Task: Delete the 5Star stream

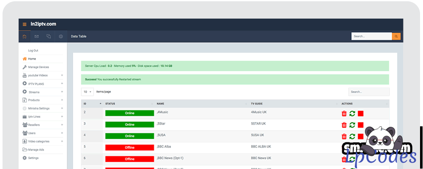Action: [344, 125]
